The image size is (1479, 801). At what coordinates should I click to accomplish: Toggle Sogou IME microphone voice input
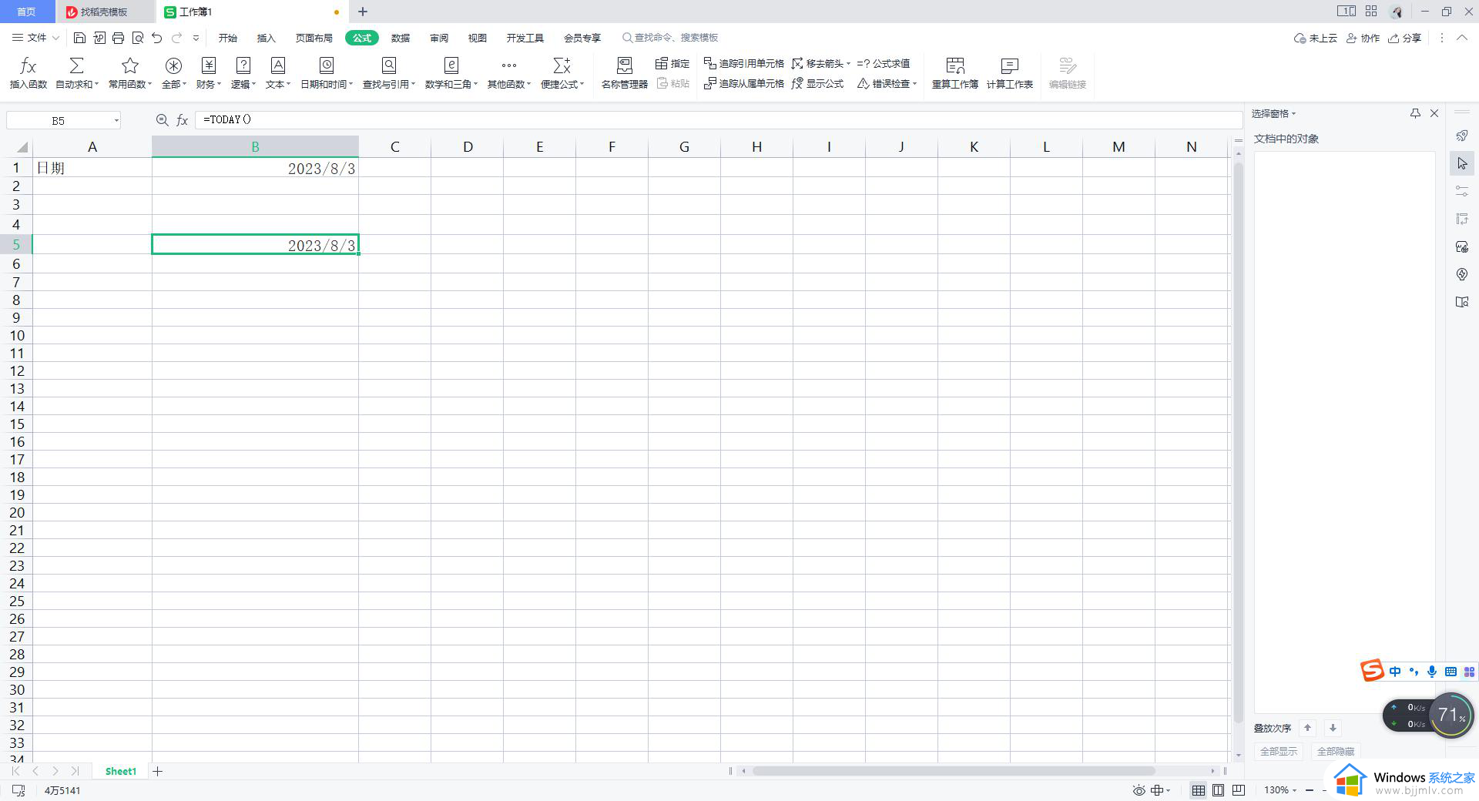[x=1432, y=672]
